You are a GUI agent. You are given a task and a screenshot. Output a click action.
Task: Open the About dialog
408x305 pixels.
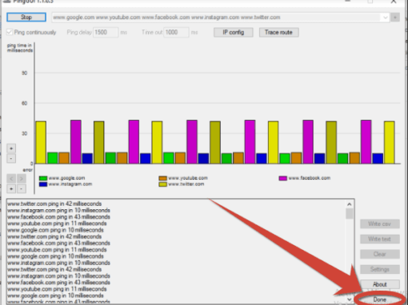[380, 284]
